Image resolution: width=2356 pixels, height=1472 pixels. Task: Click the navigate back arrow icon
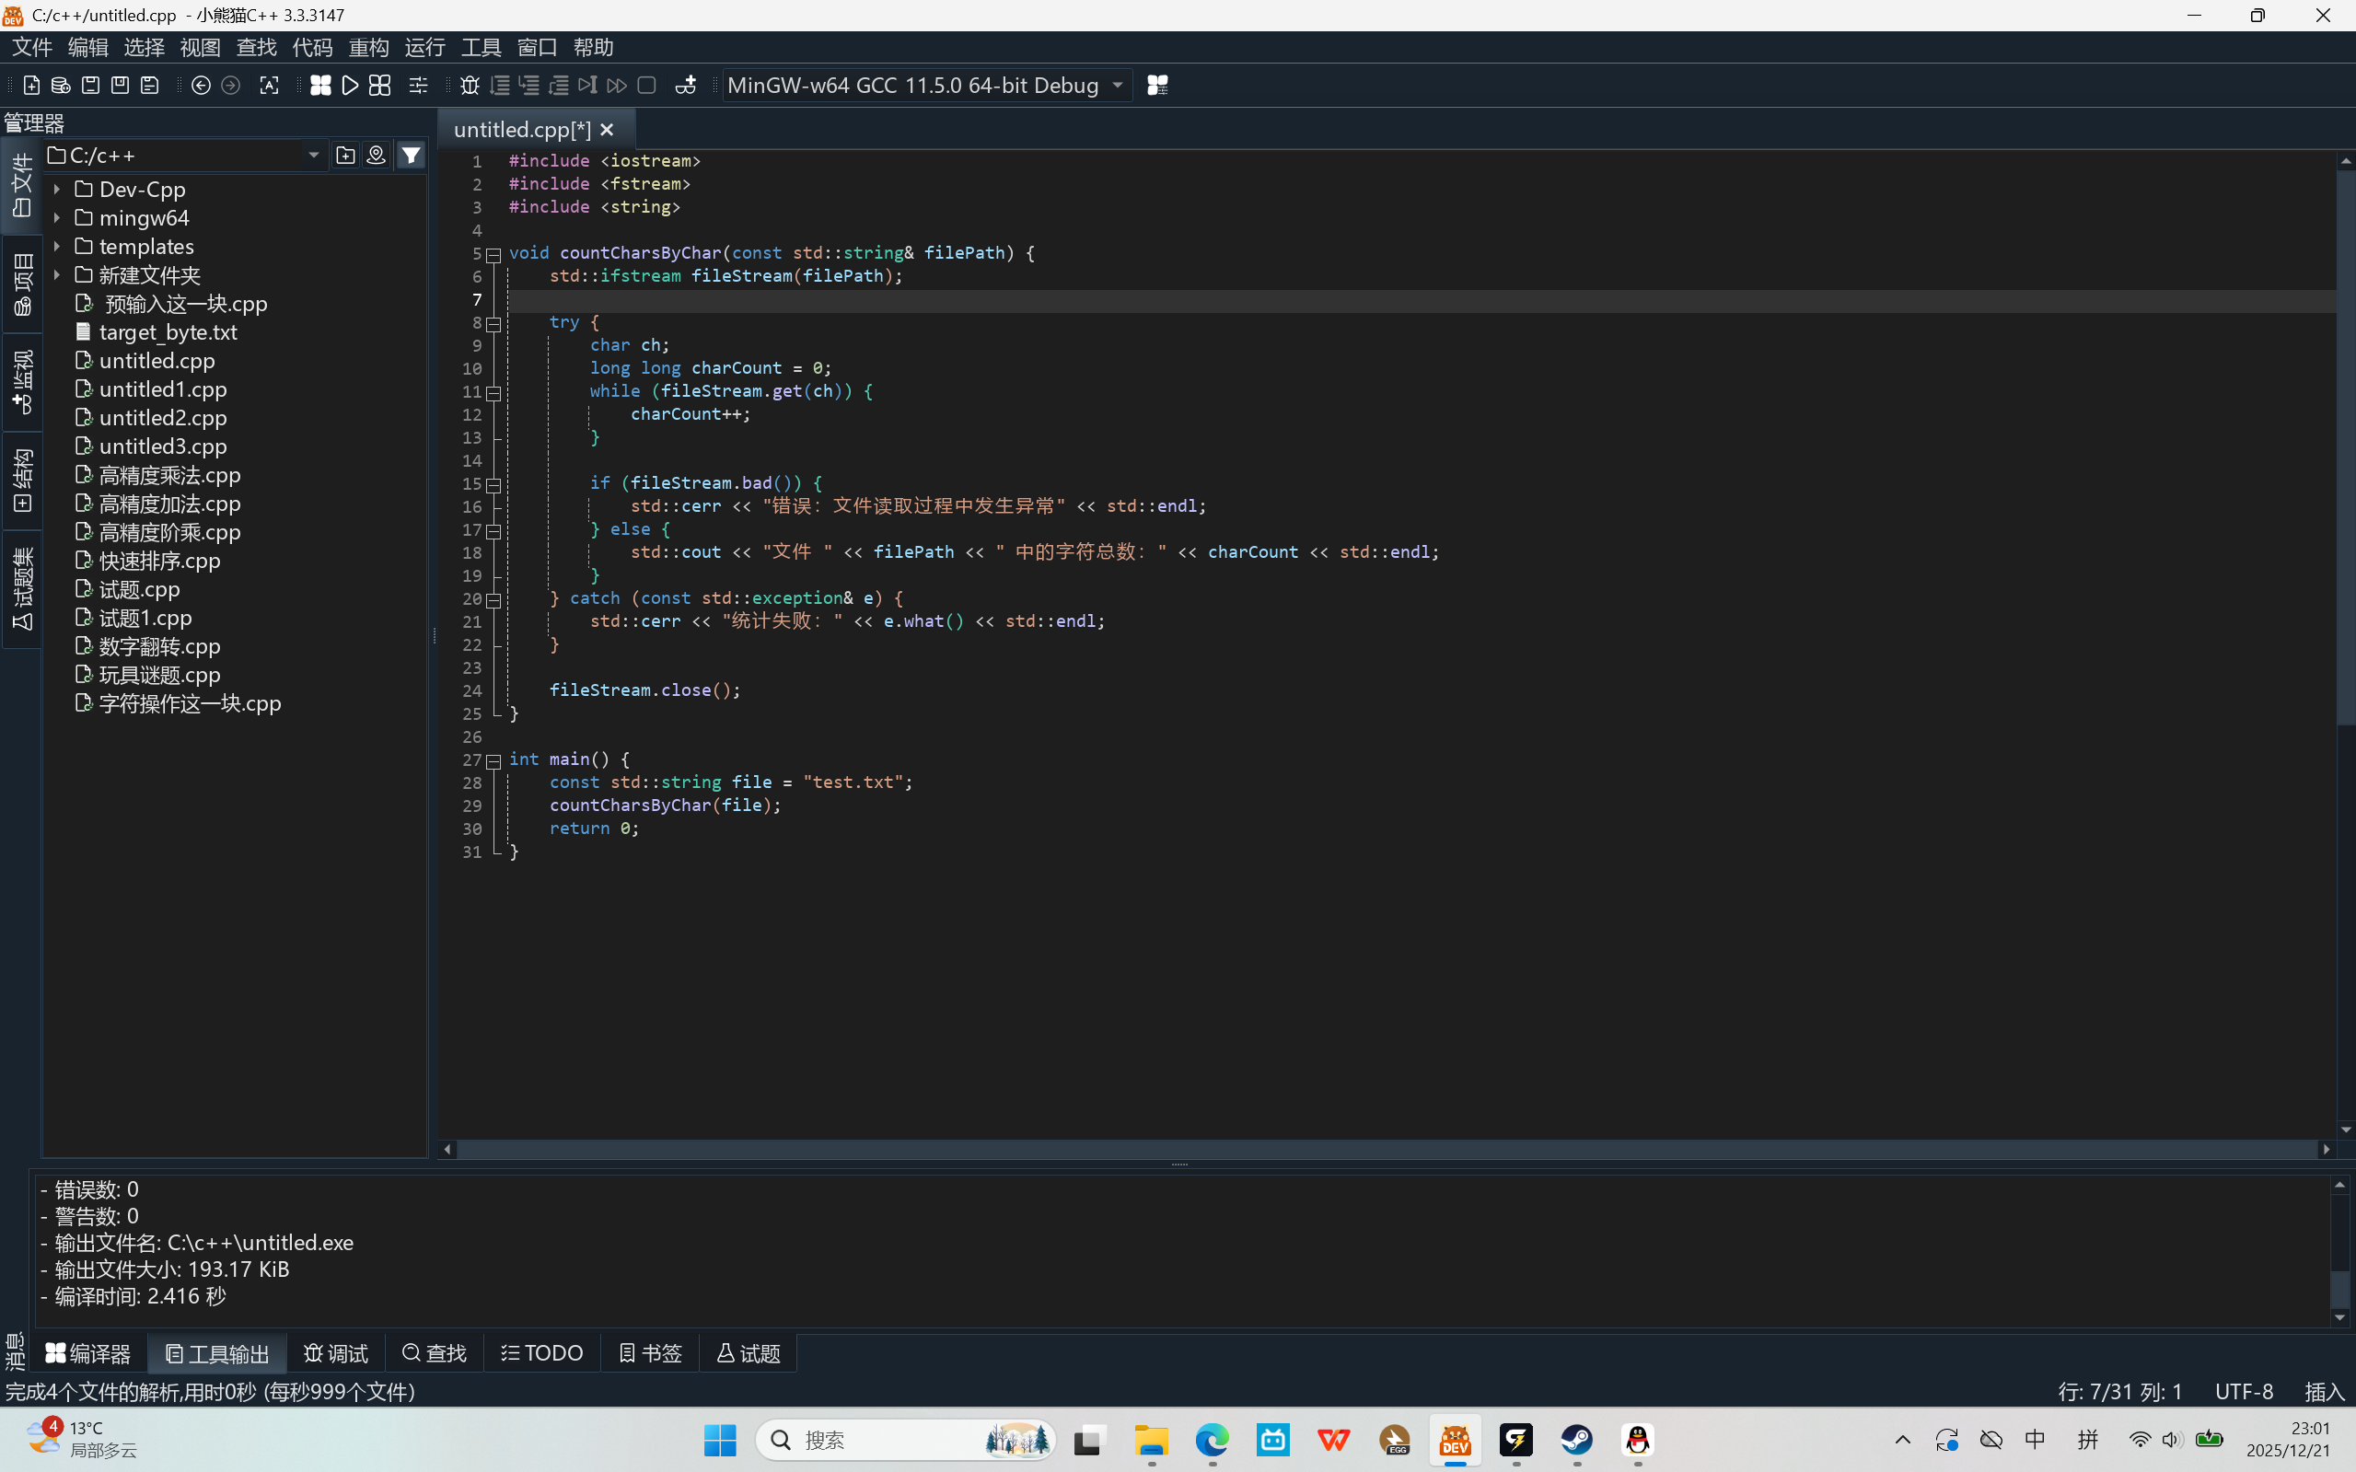point(201,86)
